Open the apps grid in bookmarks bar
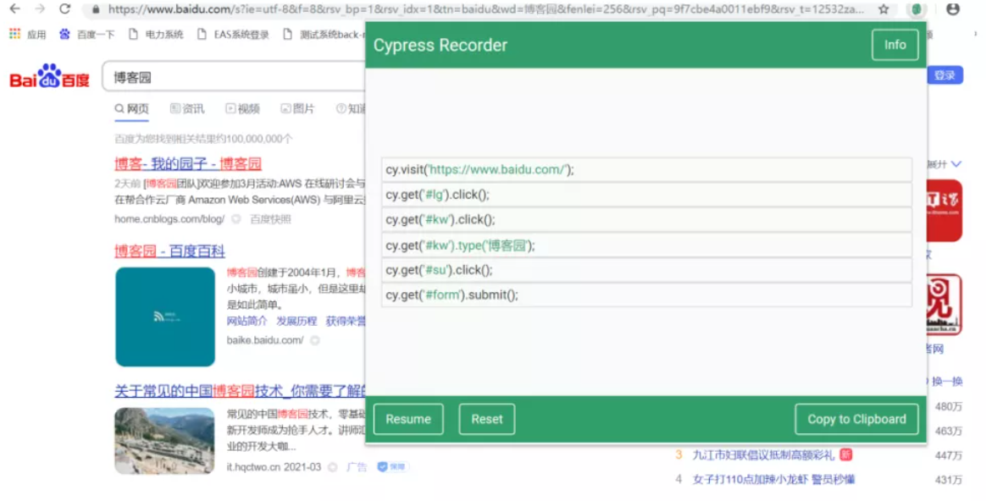Viewport: 986px width, 501px height. 15,35
